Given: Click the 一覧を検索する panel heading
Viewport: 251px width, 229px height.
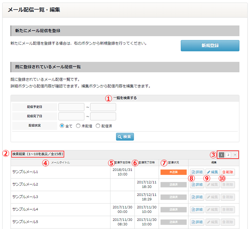Looking at the screenshot, I should pos(125,98).
